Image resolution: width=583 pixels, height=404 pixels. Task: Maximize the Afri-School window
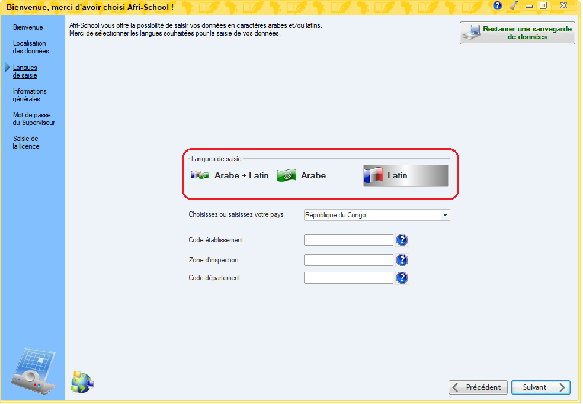(x=543, y=5)
